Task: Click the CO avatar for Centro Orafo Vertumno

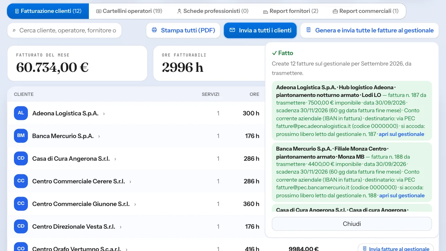Action: [x=21, y=246]
